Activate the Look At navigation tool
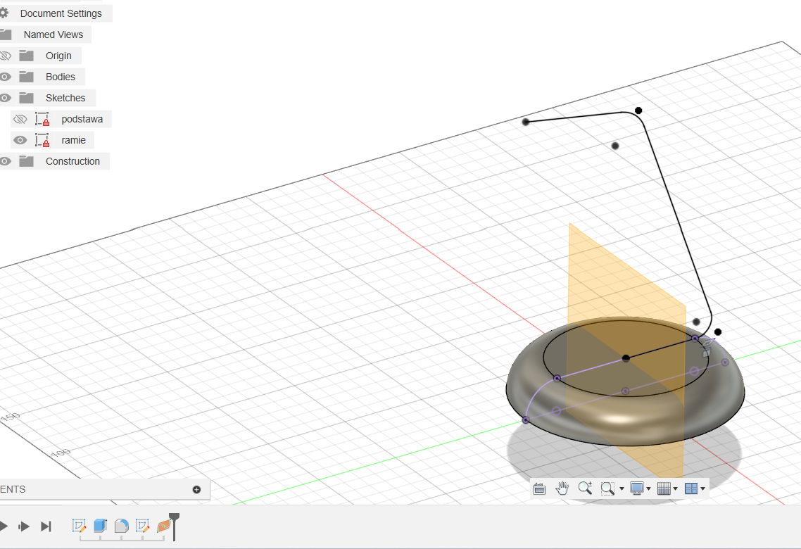This screenshot has width=801, height=549. coord(539,488)
